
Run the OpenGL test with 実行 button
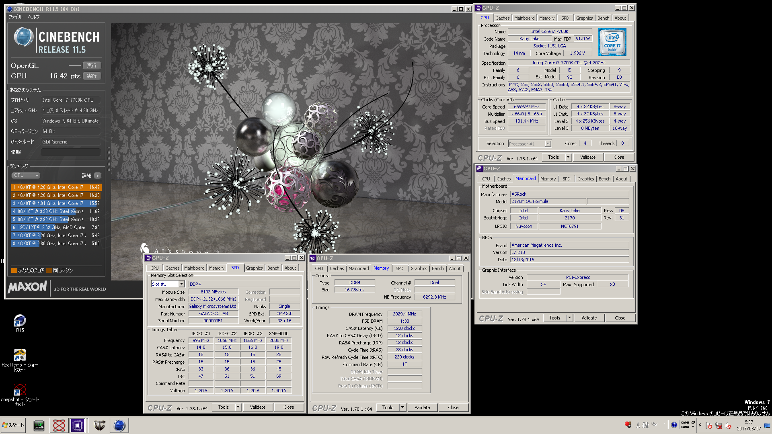[92, 66]
